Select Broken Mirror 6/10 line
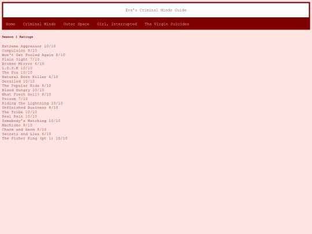The height and width of the screenshot is (234, 312). coord(23,64)
